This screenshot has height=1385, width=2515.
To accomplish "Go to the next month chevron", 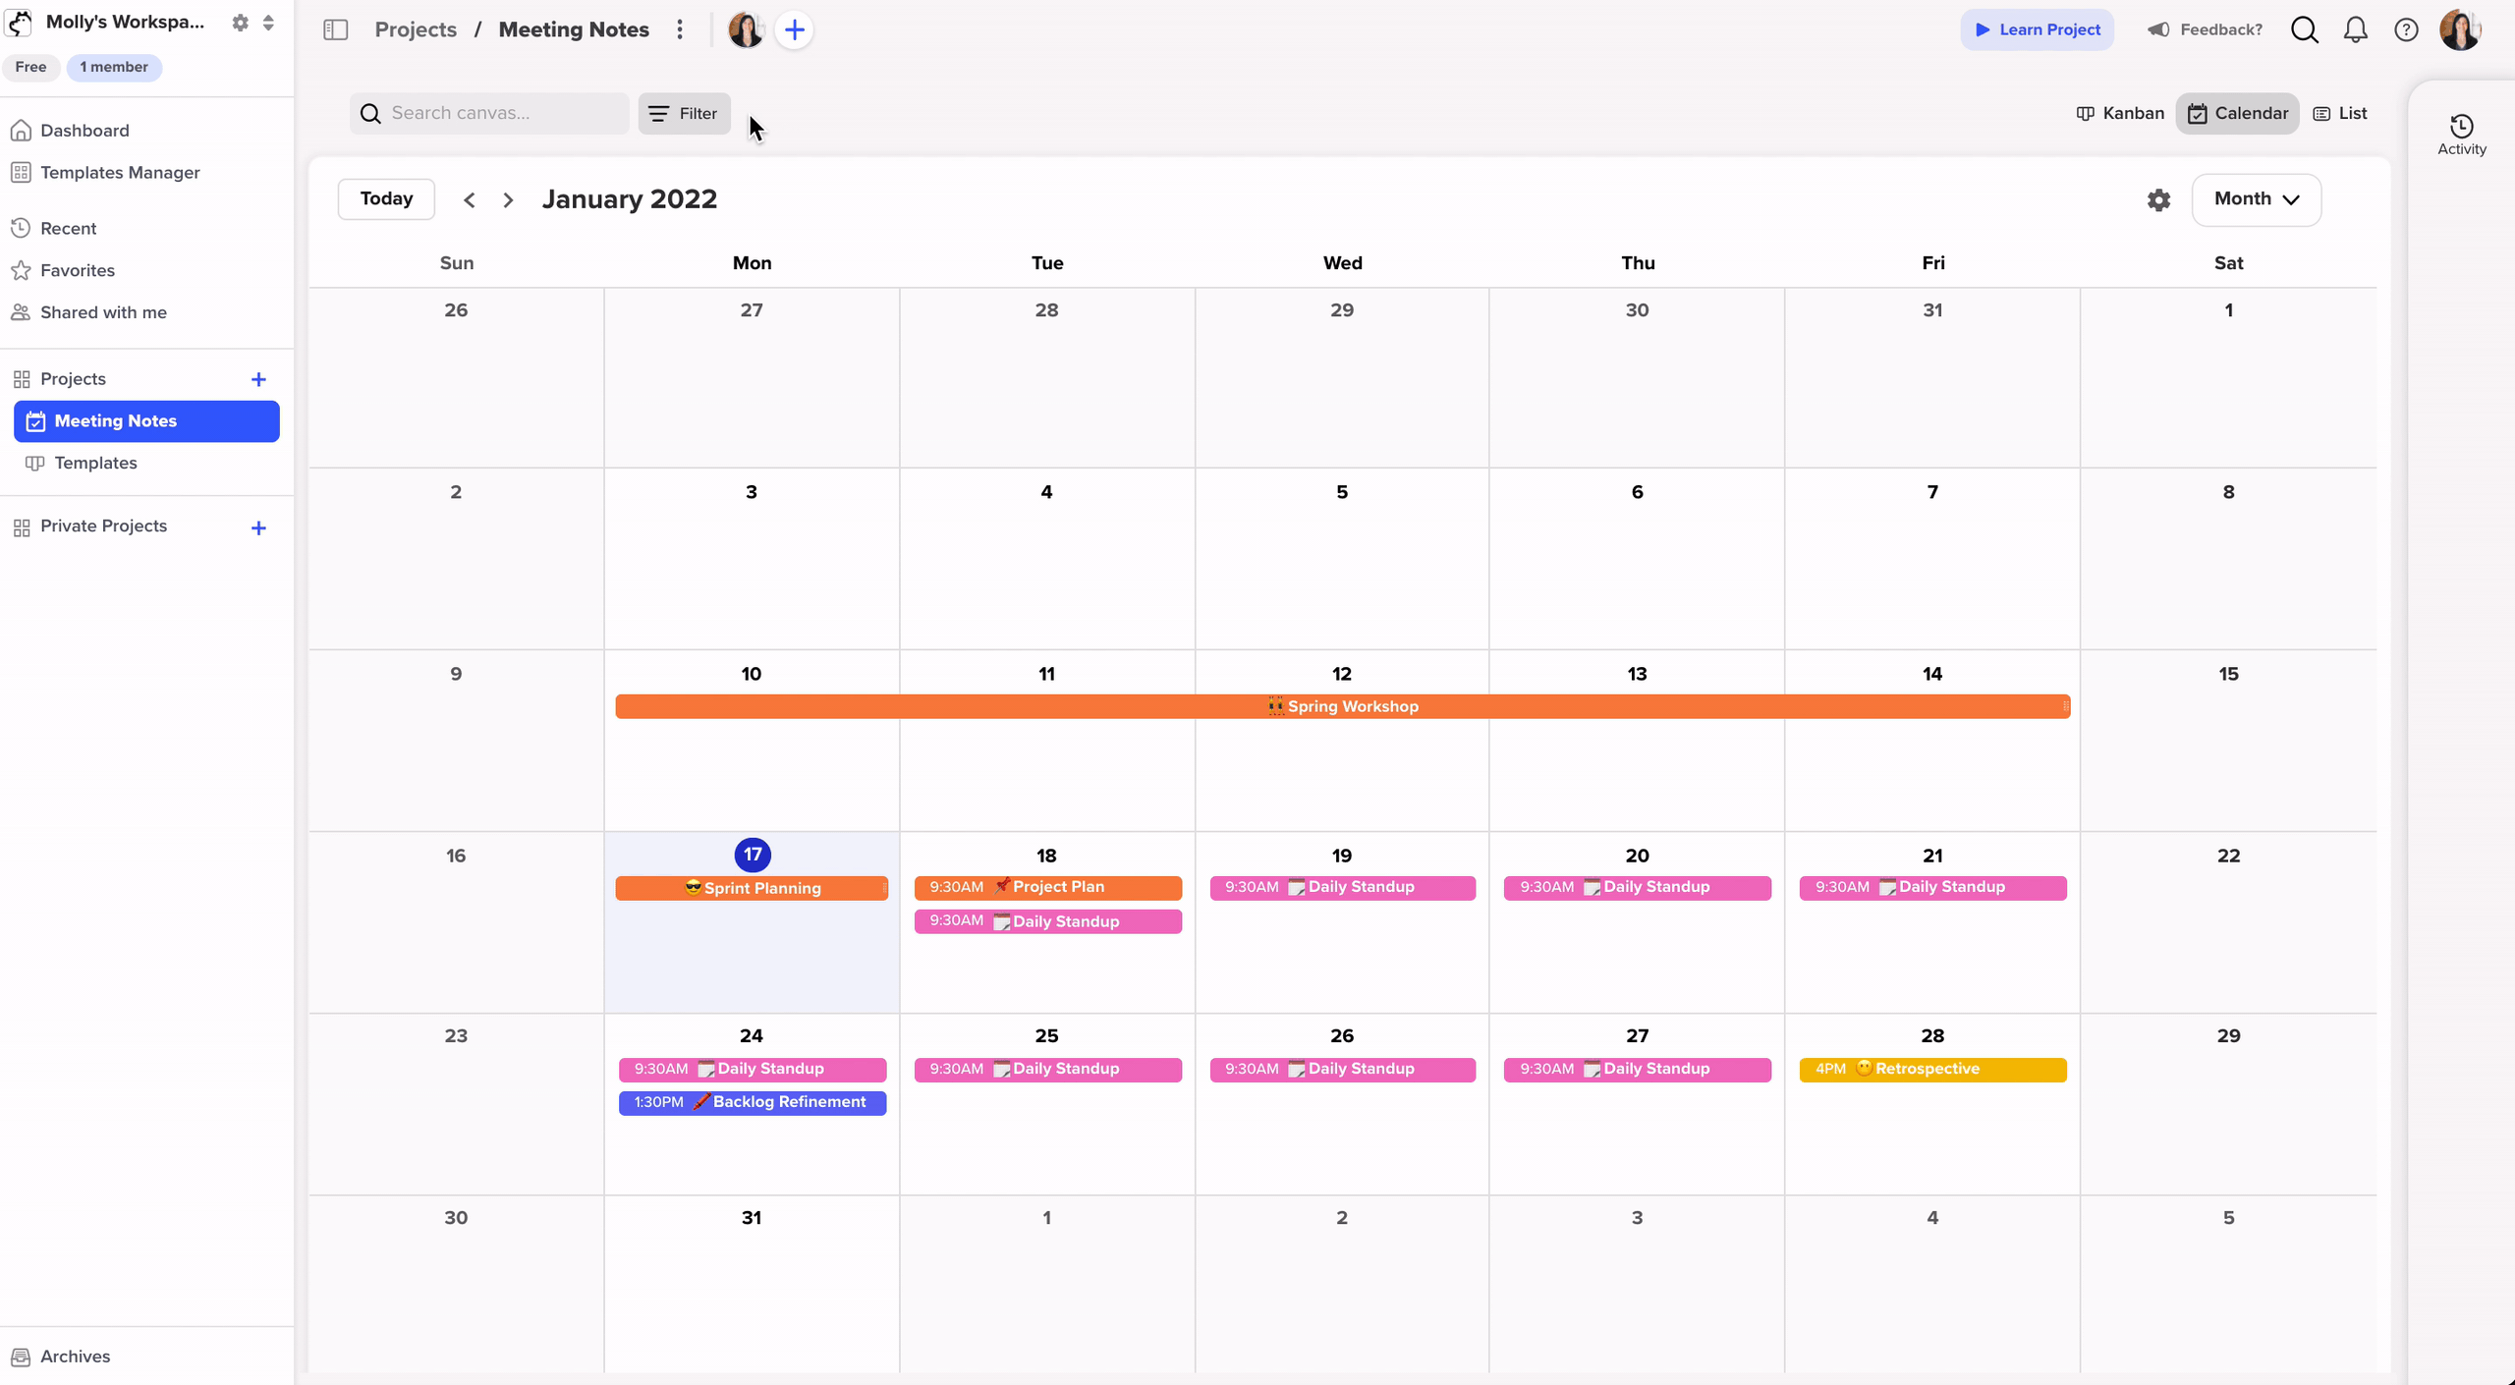I will pos(508,199).
